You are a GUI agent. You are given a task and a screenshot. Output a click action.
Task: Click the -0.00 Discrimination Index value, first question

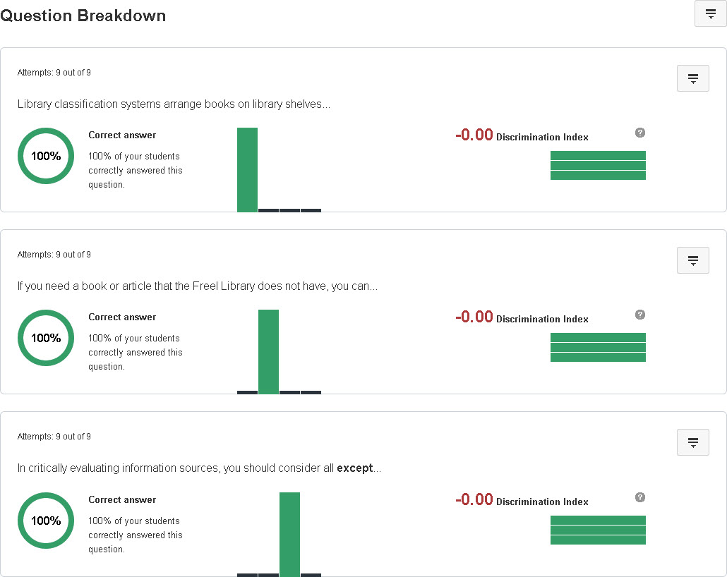[x=473, y=136]
